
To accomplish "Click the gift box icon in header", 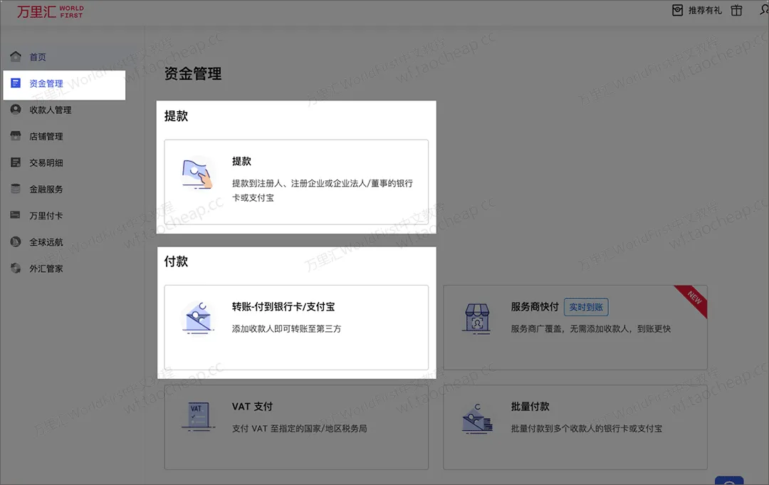I will pos(737,11).
